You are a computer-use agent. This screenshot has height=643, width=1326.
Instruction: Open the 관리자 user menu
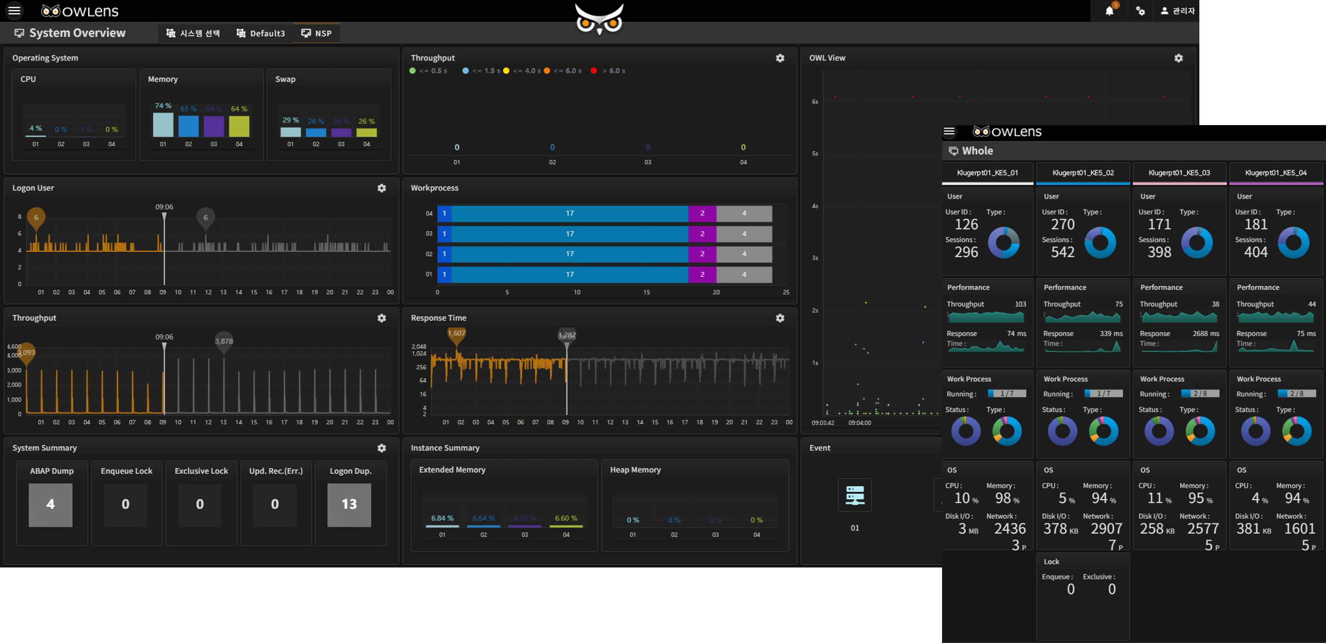tap(1178, 11)
